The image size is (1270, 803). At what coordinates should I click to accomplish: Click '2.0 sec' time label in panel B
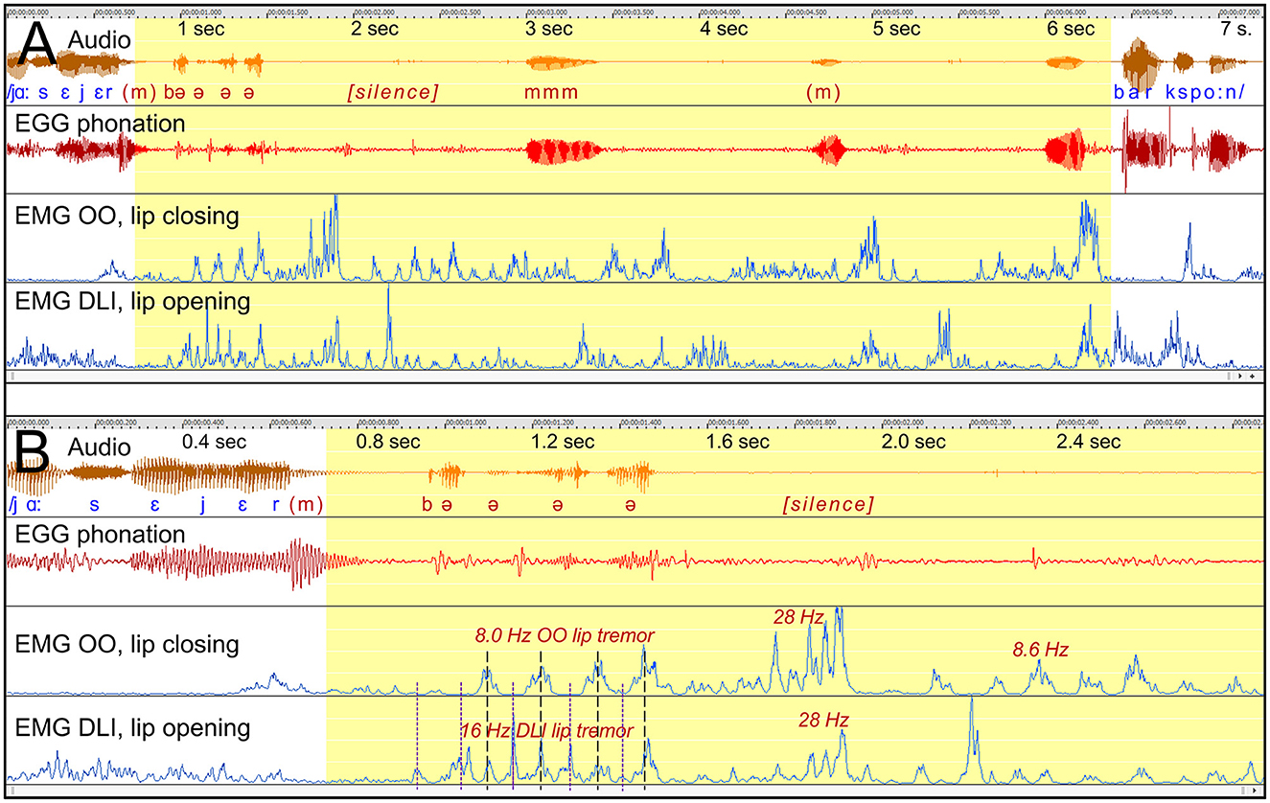(x=913, y=442)
